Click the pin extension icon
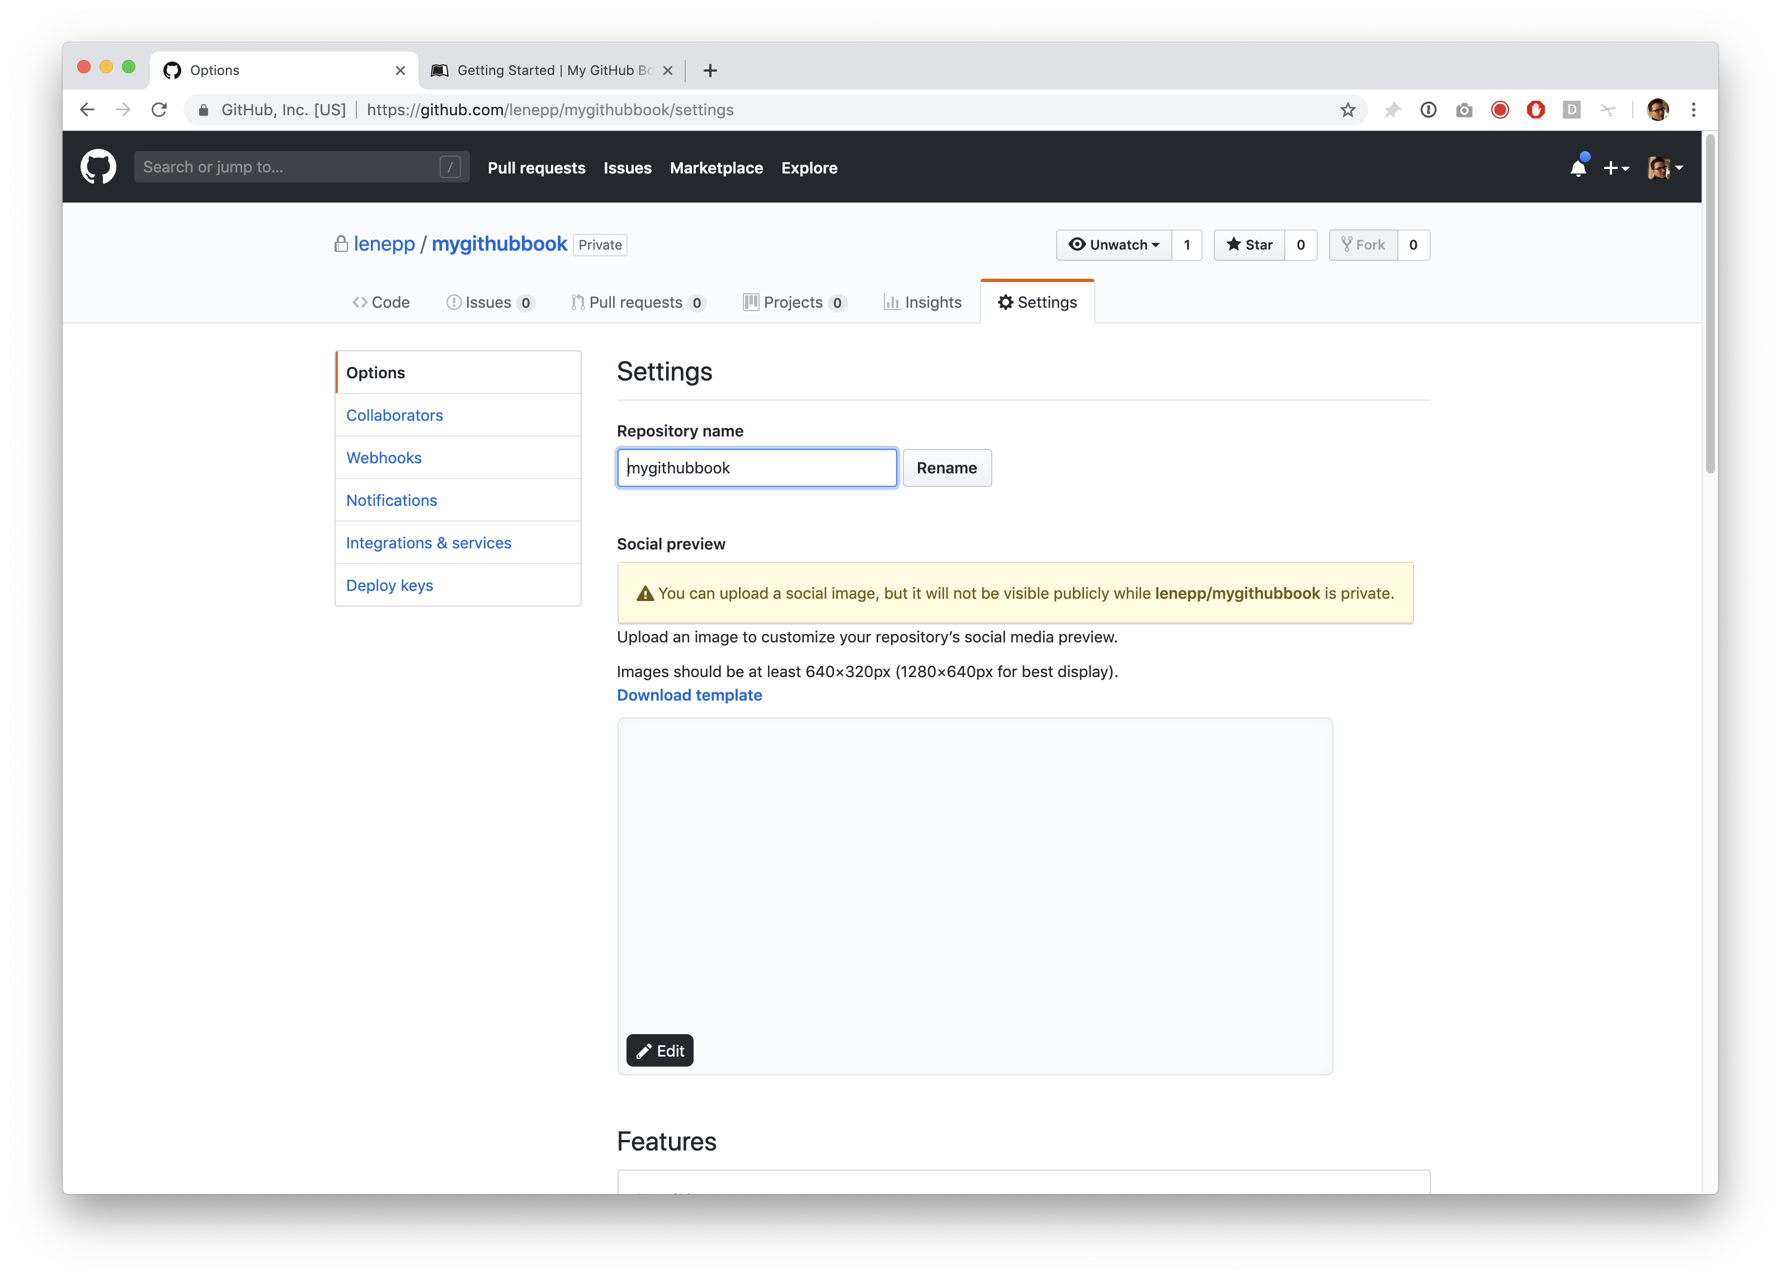Viewport: 1781px width, 1277px height. (1392, 110)
